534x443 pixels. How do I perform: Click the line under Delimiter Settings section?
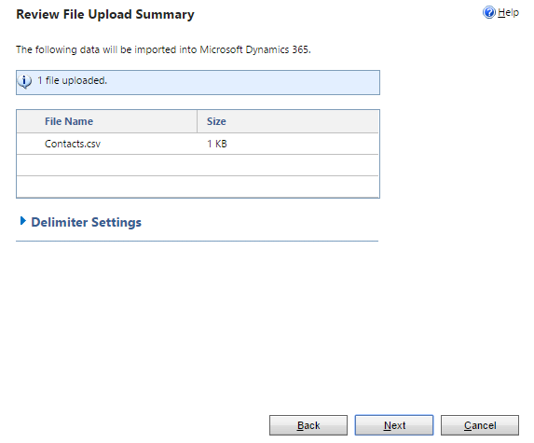(x=198, y=241)
